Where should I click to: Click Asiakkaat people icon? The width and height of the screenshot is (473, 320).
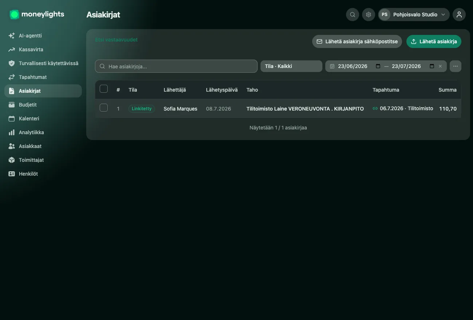tap(12, 146)
